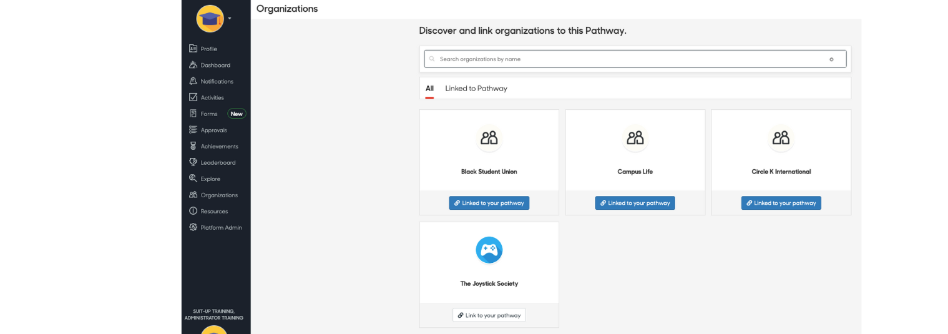Screen dimensions: 948x334
Task: Click the Dashboard icon in sidebar
Action: [x=193, y=65]
